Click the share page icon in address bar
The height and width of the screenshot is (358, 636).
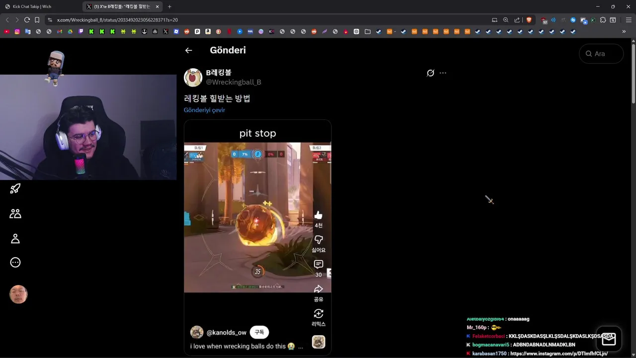tap(517, 20)
